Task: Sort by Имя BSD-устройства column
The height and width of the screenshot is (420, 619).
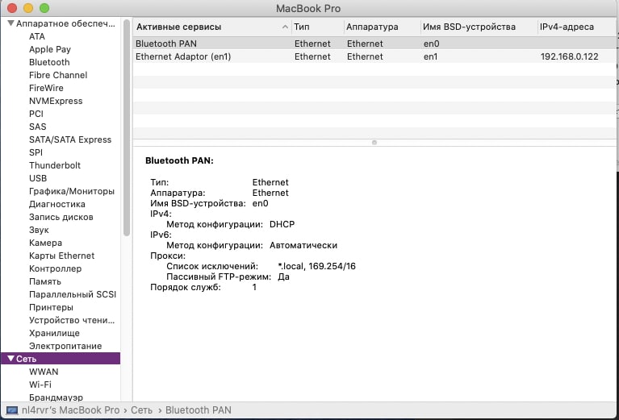Action: pos(479,27)
